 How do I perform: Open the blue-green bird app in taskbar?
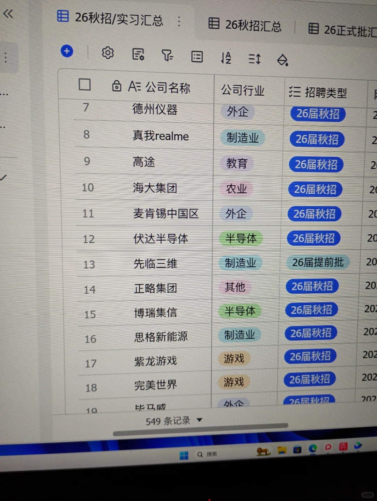[358, 445]
